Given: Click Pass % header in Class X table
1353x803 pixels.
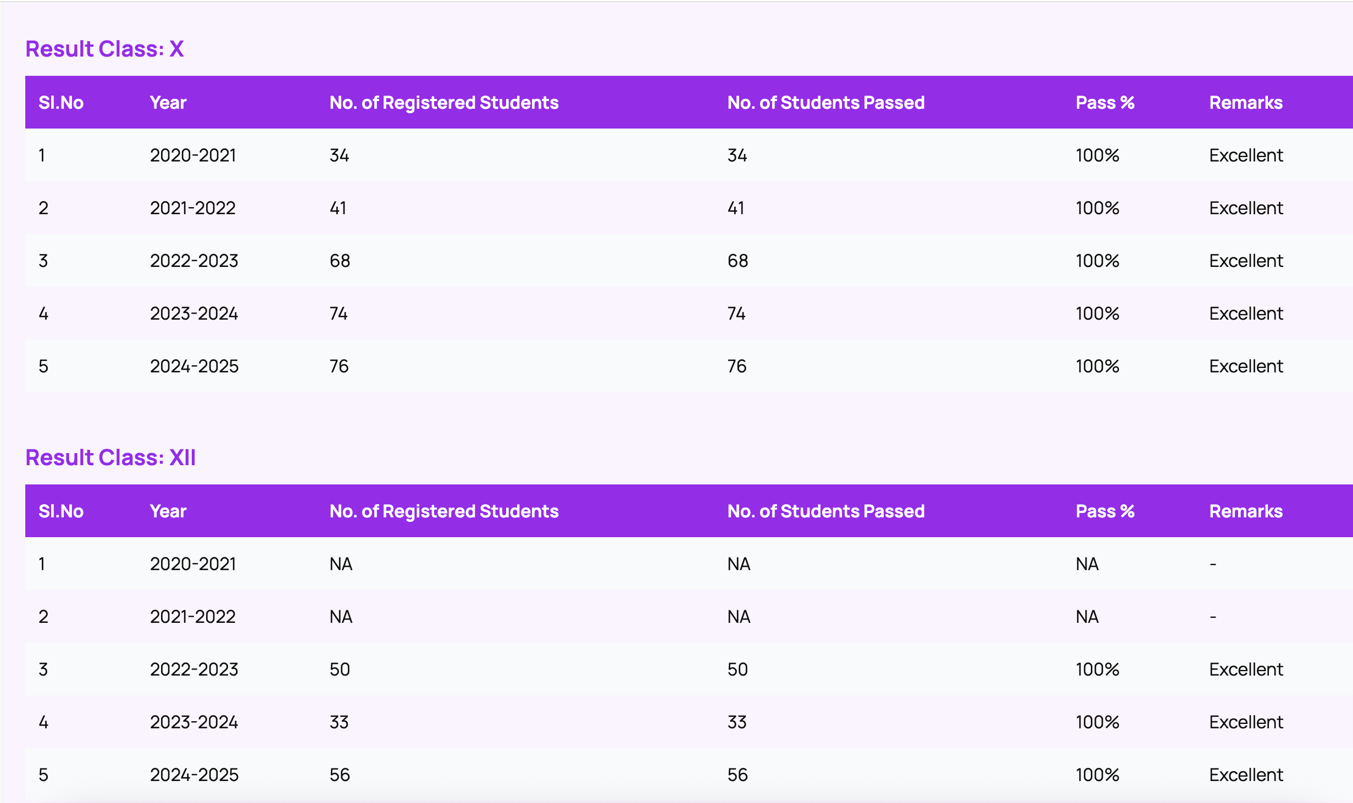Looking at the screenshot, I should click(x=1105, y=103).
